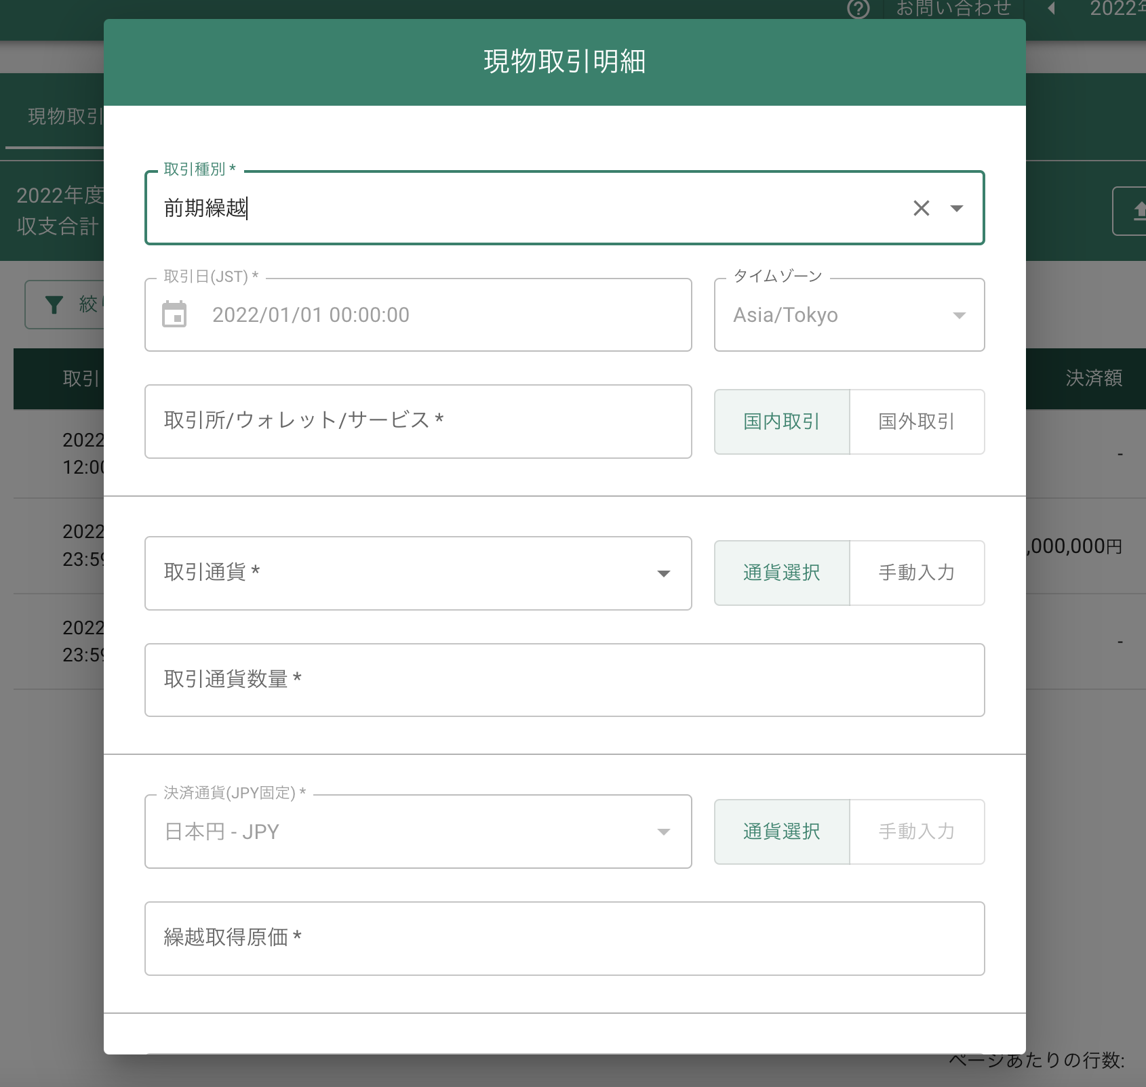Clear the 取引種別 field with the X icon
The width and height of the screenshot is (1146, 1087).
[x=921, y=208]
